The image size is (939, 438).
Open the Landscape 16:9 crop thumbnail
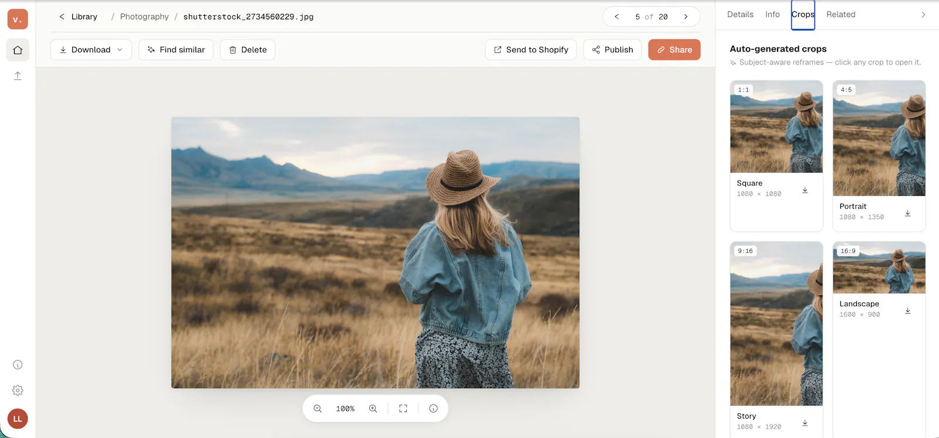[x=879, y=267]
